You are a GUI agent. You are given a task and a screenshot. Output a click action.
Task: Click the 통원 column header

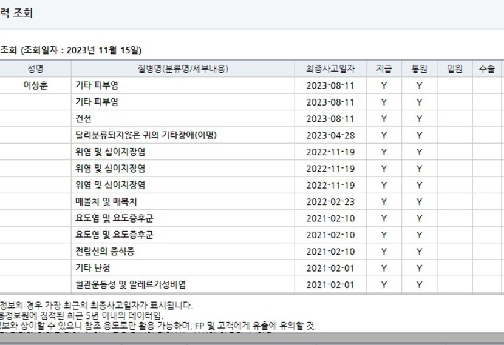(x=419, y=69)
